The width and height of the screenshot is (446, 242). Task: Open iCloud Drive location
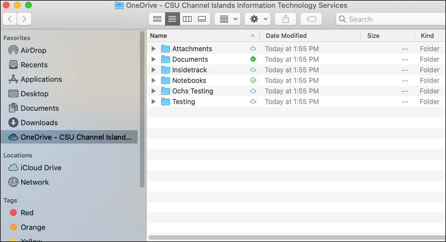[x=35, y=167]
